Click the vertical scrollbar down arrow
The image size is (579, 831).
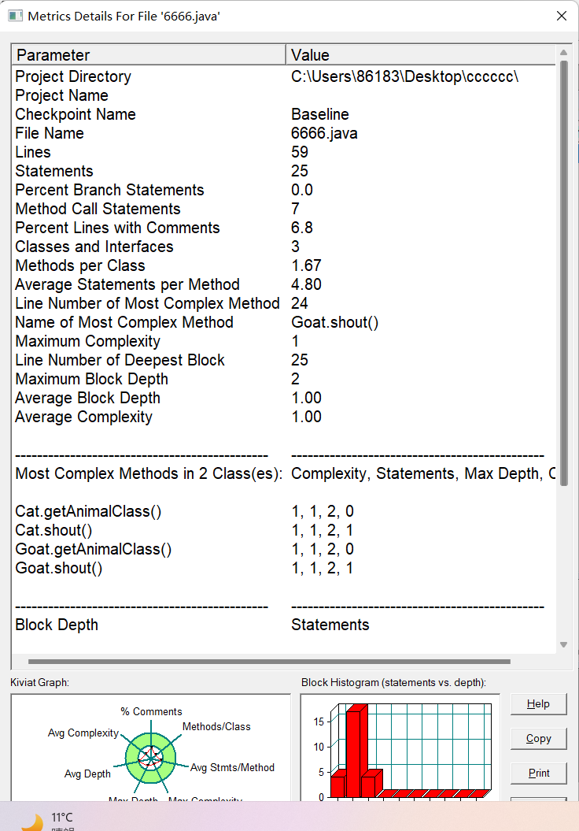point(563,644)
